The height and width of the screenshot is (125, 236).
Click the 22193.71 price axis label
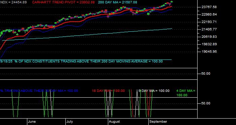pos(209,22)
